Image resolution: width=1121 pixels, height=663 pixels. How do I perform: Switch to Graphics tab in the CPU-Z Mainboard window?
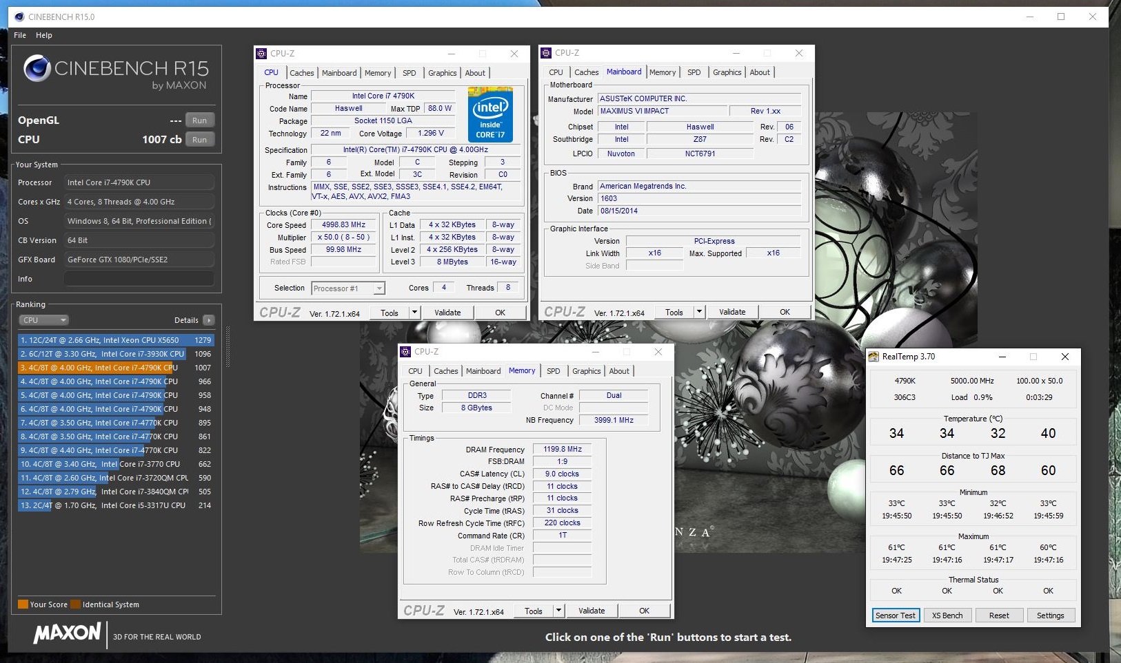point(727,72)
